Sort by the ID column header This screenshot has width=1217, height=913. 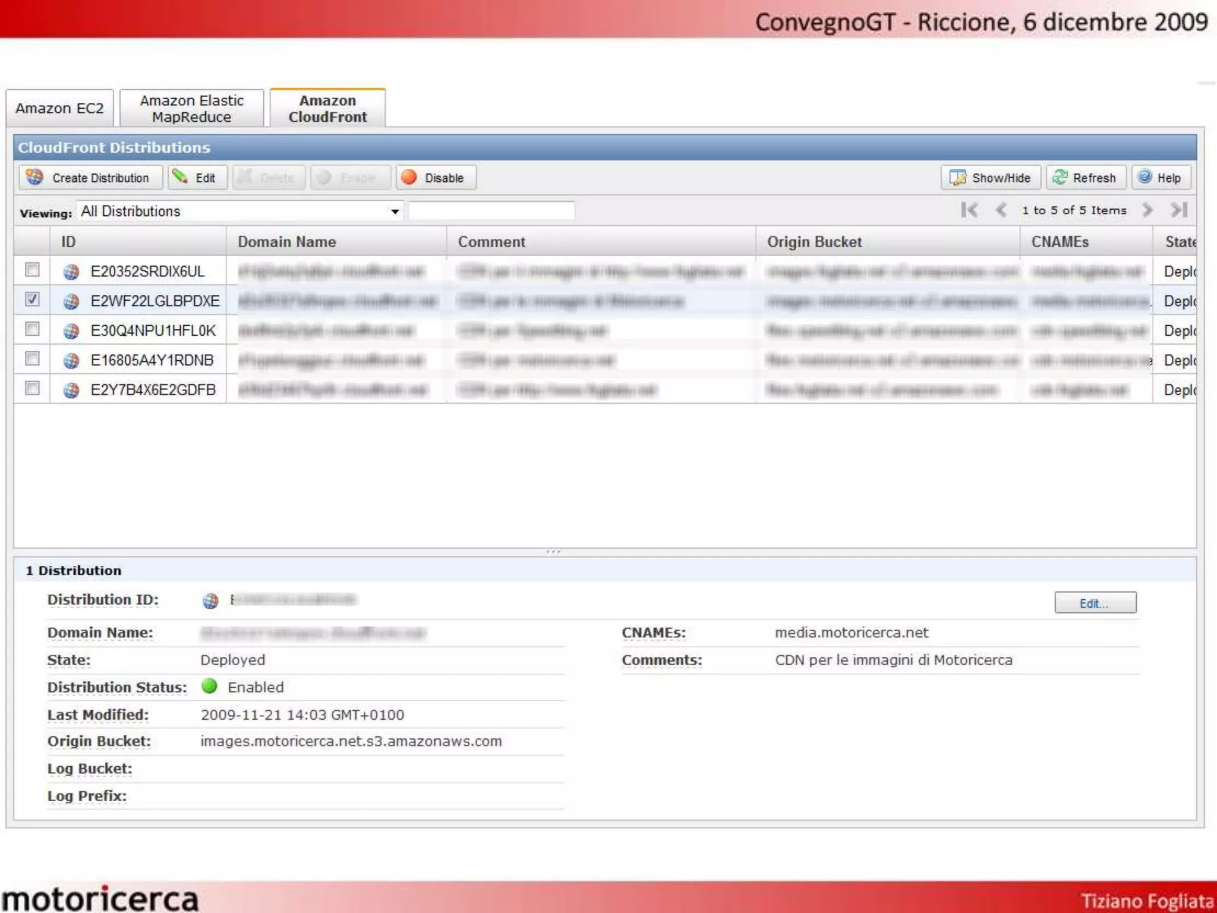tap(138, 241)
